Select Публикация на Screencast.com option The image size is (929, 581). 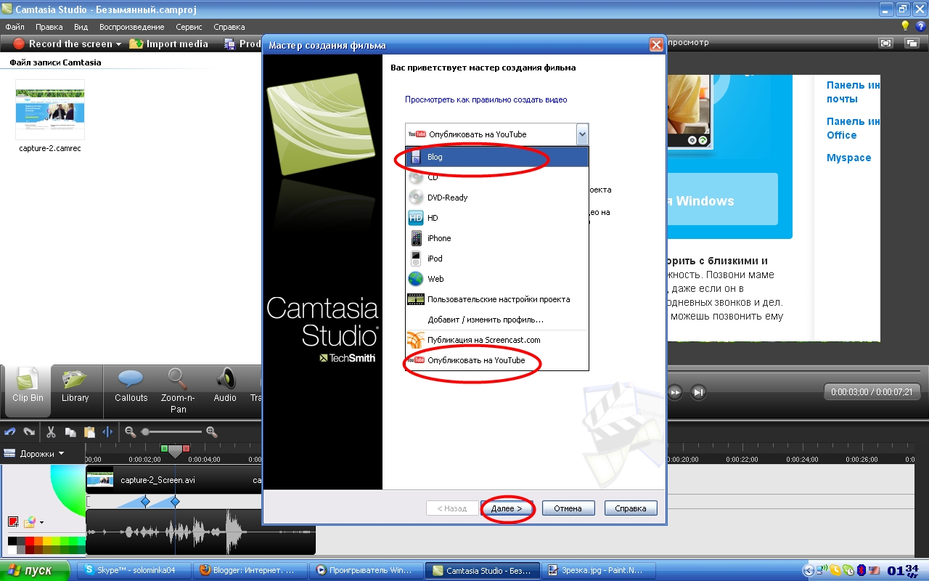click(497, 340)
